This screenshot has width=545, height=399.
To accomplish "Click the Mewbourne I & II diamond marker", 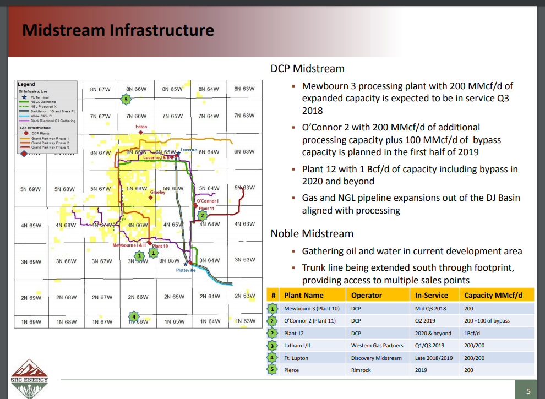I will click(x=149, y=243).
